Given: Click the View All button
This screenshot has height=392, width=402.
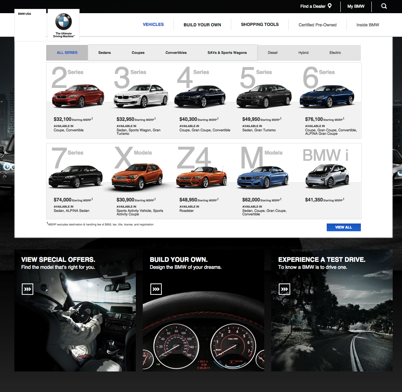Looking at the screenshot, I should [x=343, y=227].
